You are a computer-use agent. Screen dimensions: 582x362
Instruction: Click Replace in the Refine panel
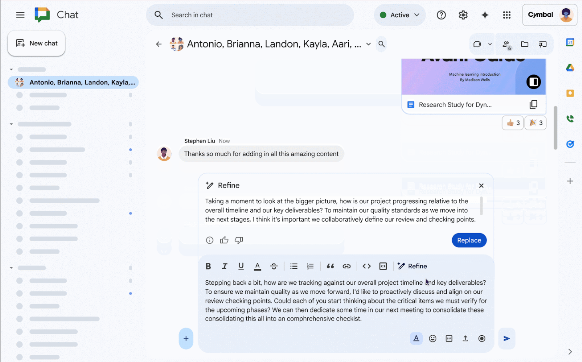[469, 240]
